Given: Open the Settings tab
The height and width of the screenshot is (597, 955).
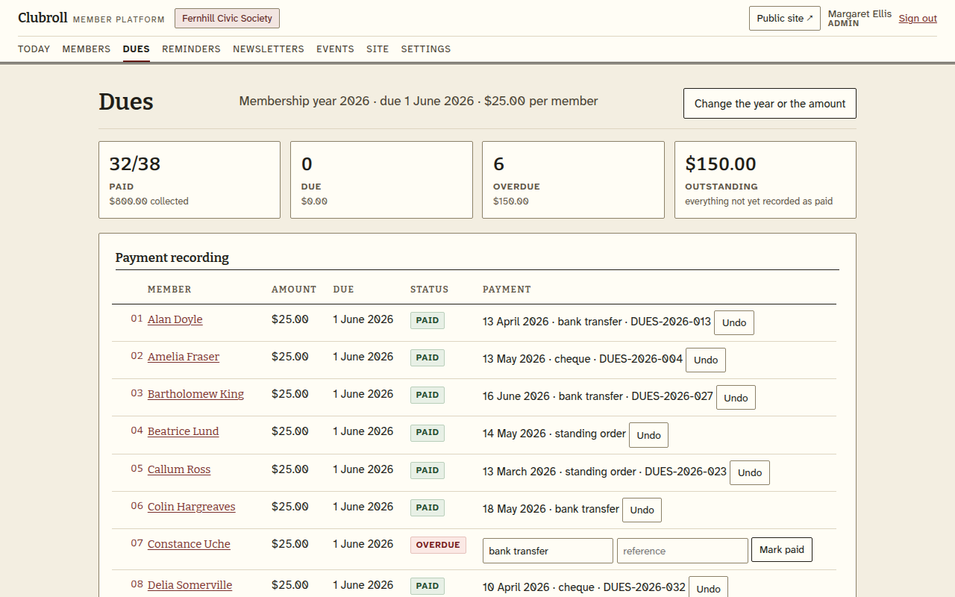Looking at the screenshot, I should pyautogui.click(x=426, y=49).
